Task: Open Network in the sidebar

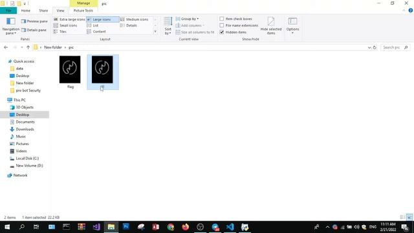Action: coord(20,175)
